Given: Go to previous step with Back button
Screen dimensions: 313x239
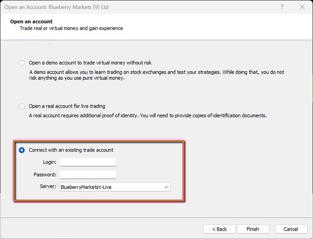Looking at the screenshot, I should 219,229.
